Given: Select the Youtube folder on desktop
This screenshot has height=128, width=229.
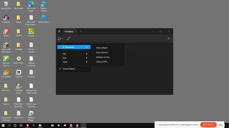Looking at the screenshot, I should pos(19,46).
